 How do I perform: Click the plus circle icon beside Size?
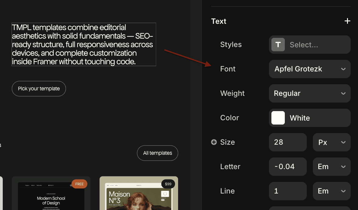[x=214, y=142]
